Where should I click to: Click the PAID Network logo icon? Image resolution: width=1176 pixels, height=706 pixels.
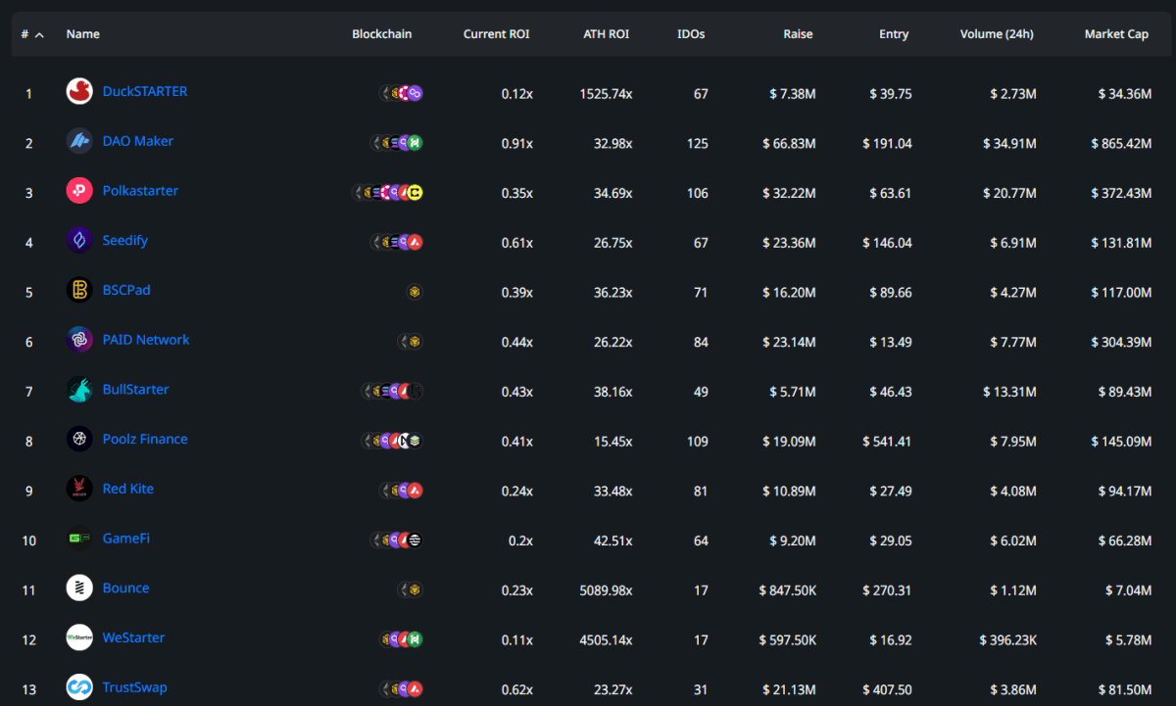79,341
